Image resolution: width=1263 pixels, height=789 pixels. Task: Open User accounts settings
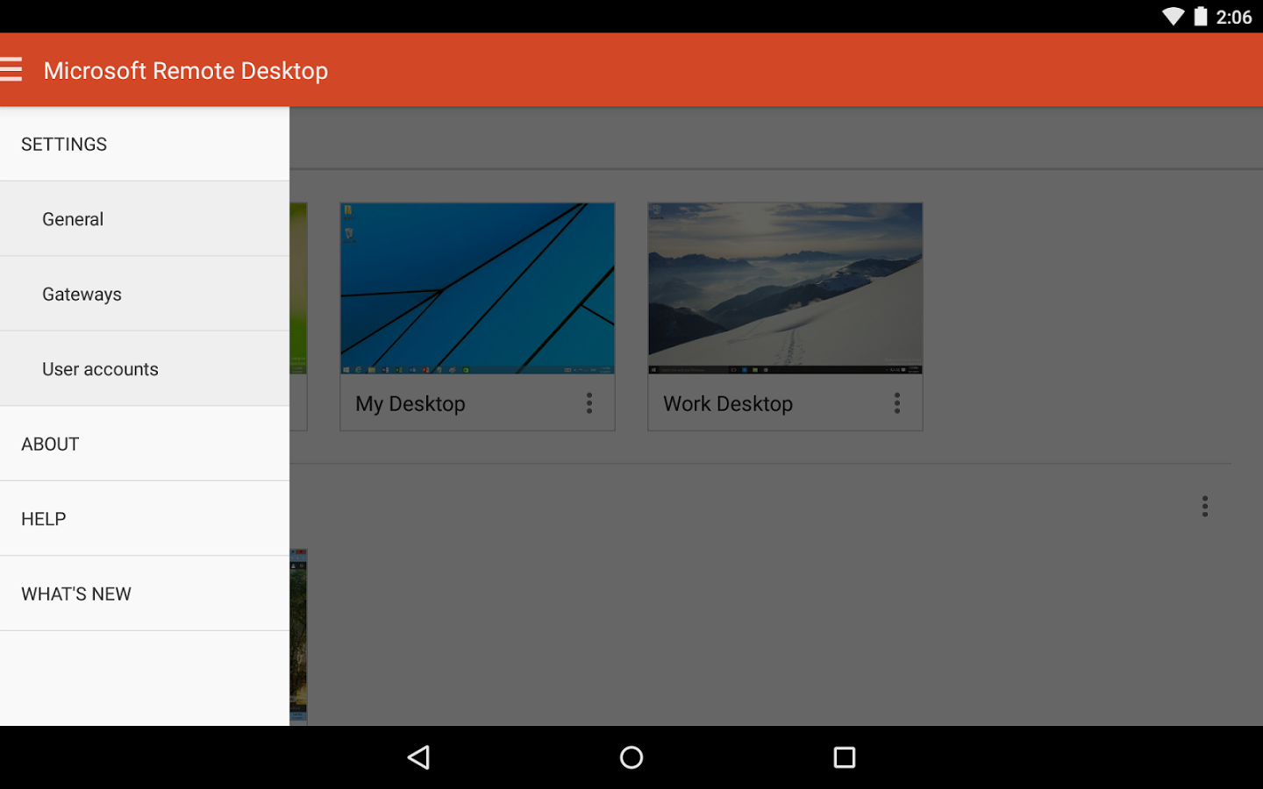tap(100, 368)
